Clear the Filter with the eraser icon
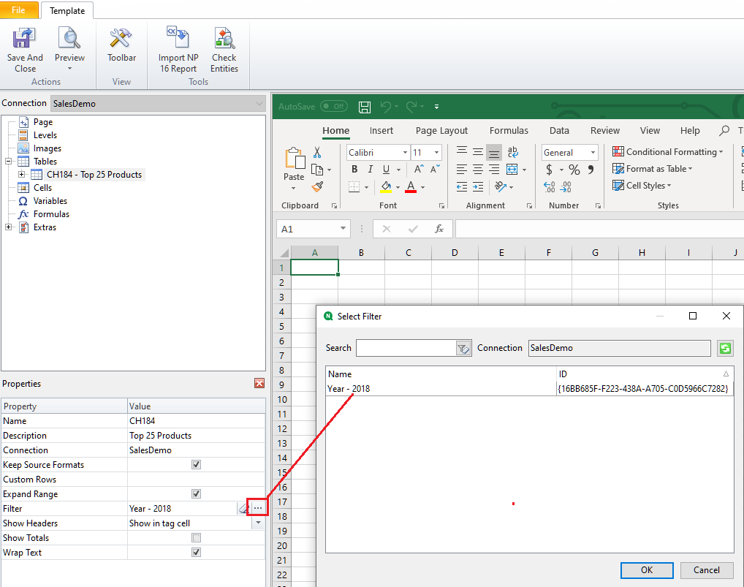Image resolution: width=744 pixels, height=587 pixels. (243, 509)
